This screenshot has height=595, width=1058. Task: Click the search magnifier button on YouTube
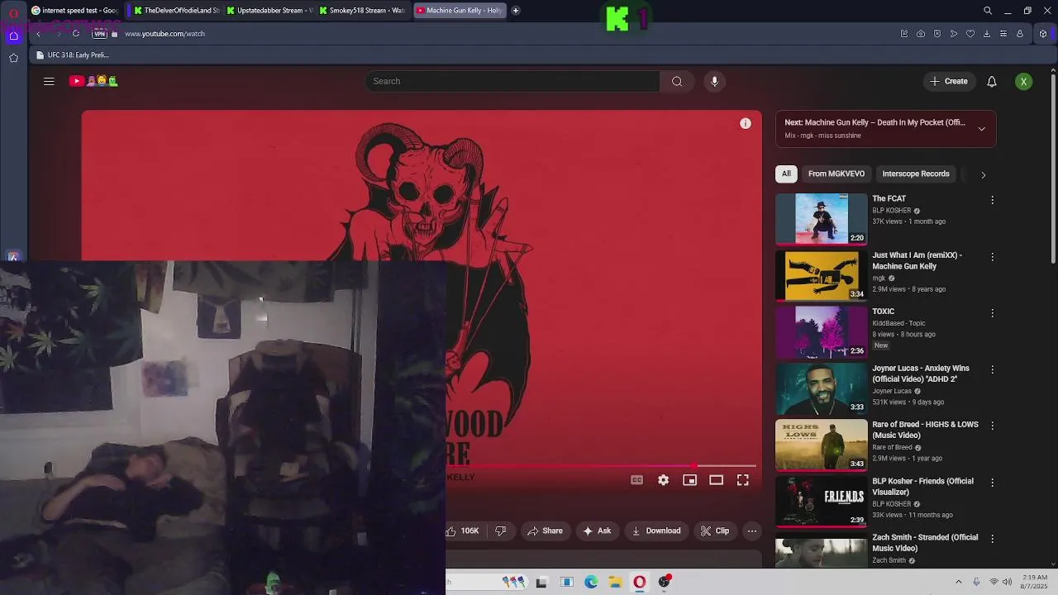[677, 81]
